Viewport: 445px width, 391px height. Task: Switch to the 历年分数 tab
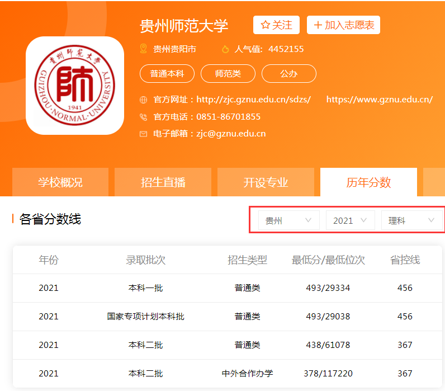[368, 182]
